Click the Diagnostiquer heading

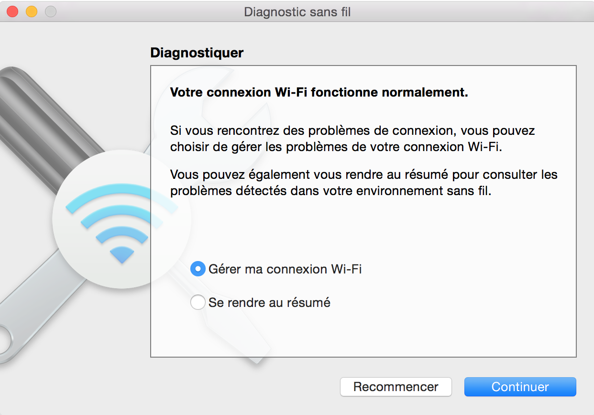pos(197,53)
